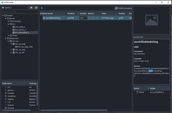Screen dimensions: 172x113
Task: Click the Folder name filter input field
Action: click(19, 12)
